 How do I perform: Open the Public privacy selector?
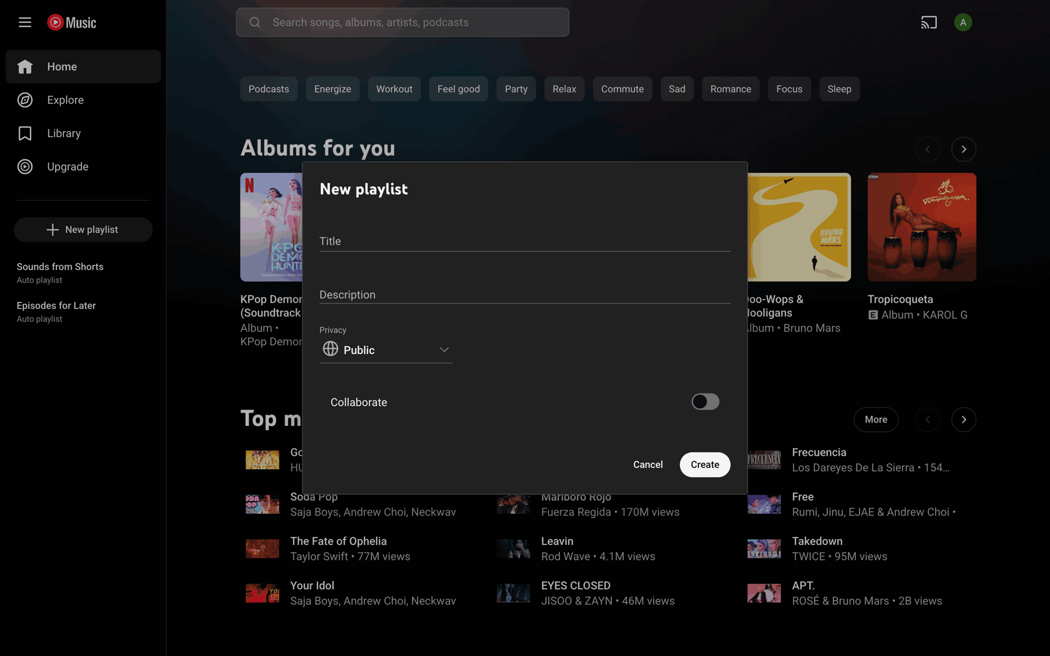386,350
